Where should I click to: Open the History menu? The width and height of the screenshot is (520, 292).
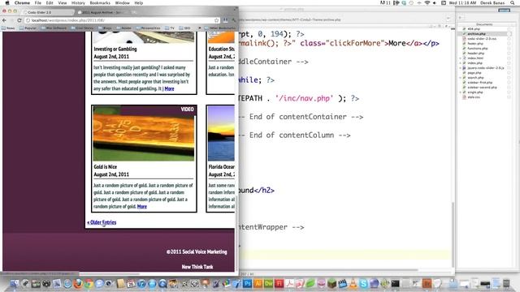click(x=78, y=2)
